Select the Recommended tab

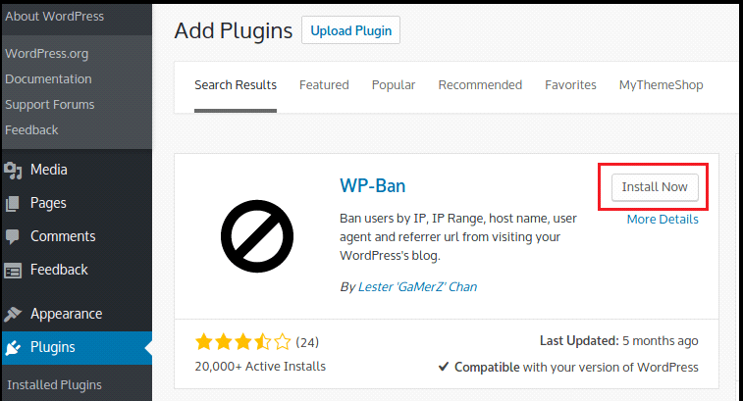point(480,85)
